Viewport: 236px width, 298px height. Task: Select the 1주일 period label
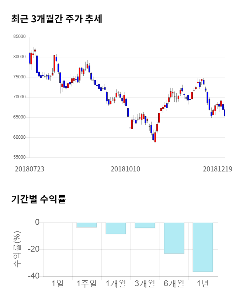pos(87,284)
